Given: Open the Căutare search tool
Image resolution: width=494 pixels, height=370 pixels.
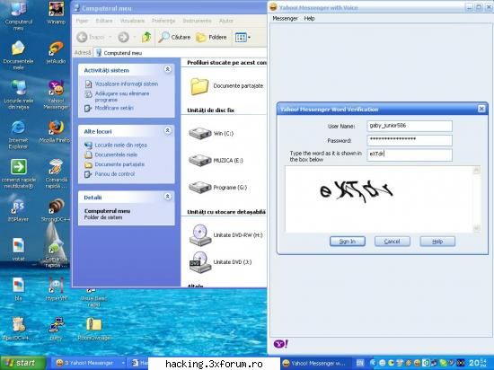Looking at the screenshot, I should (174, 37).
